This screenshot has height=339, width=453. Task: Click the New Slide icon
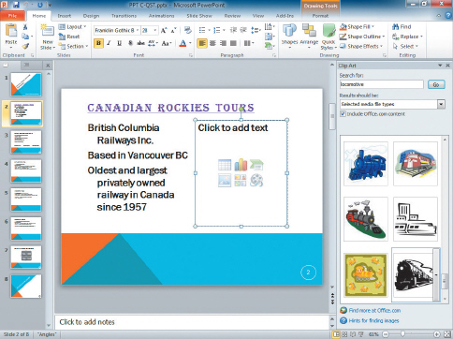click(48, 31)
